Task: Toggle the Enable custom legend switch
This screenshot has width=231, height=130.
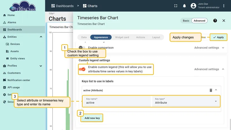Action: click(82, 69)
